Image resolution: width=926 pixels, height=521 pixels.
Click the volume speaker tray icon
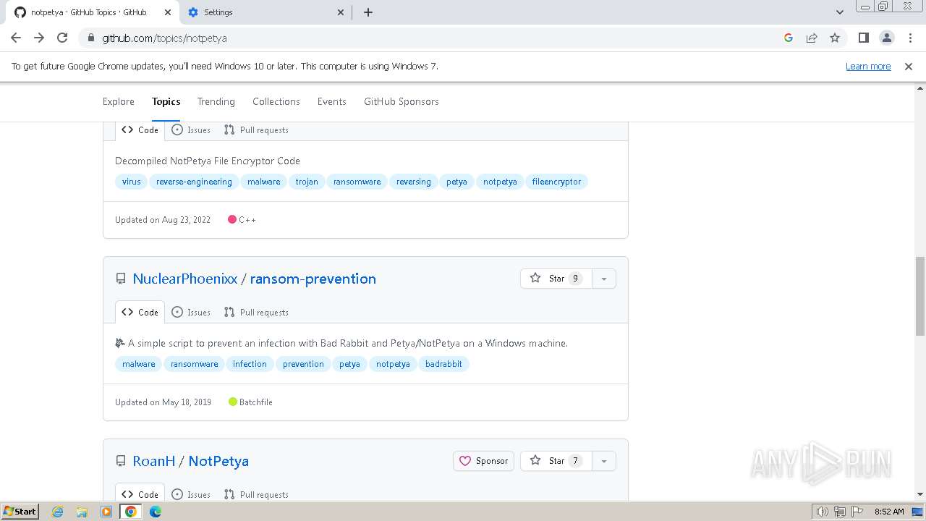pyautogui.click(x=823, y=512)
